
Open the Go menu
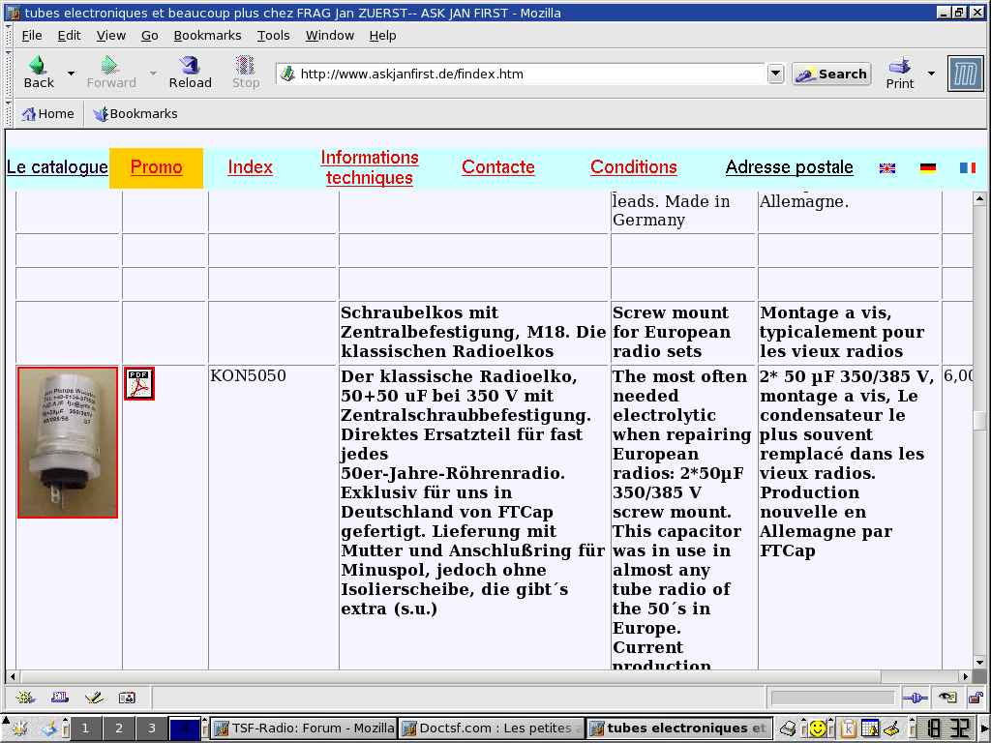tap(149, 36)
